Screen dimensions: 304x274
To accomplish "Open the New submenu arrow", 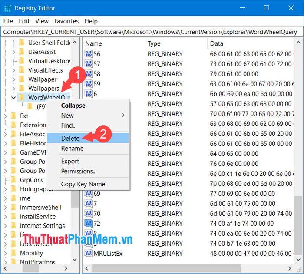I will click(123, 116).
